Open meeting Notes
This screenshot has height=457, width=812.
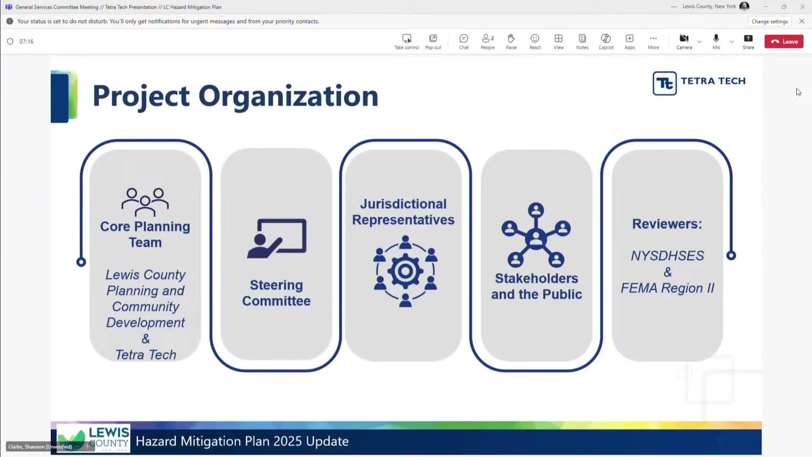tap(582, 41)
